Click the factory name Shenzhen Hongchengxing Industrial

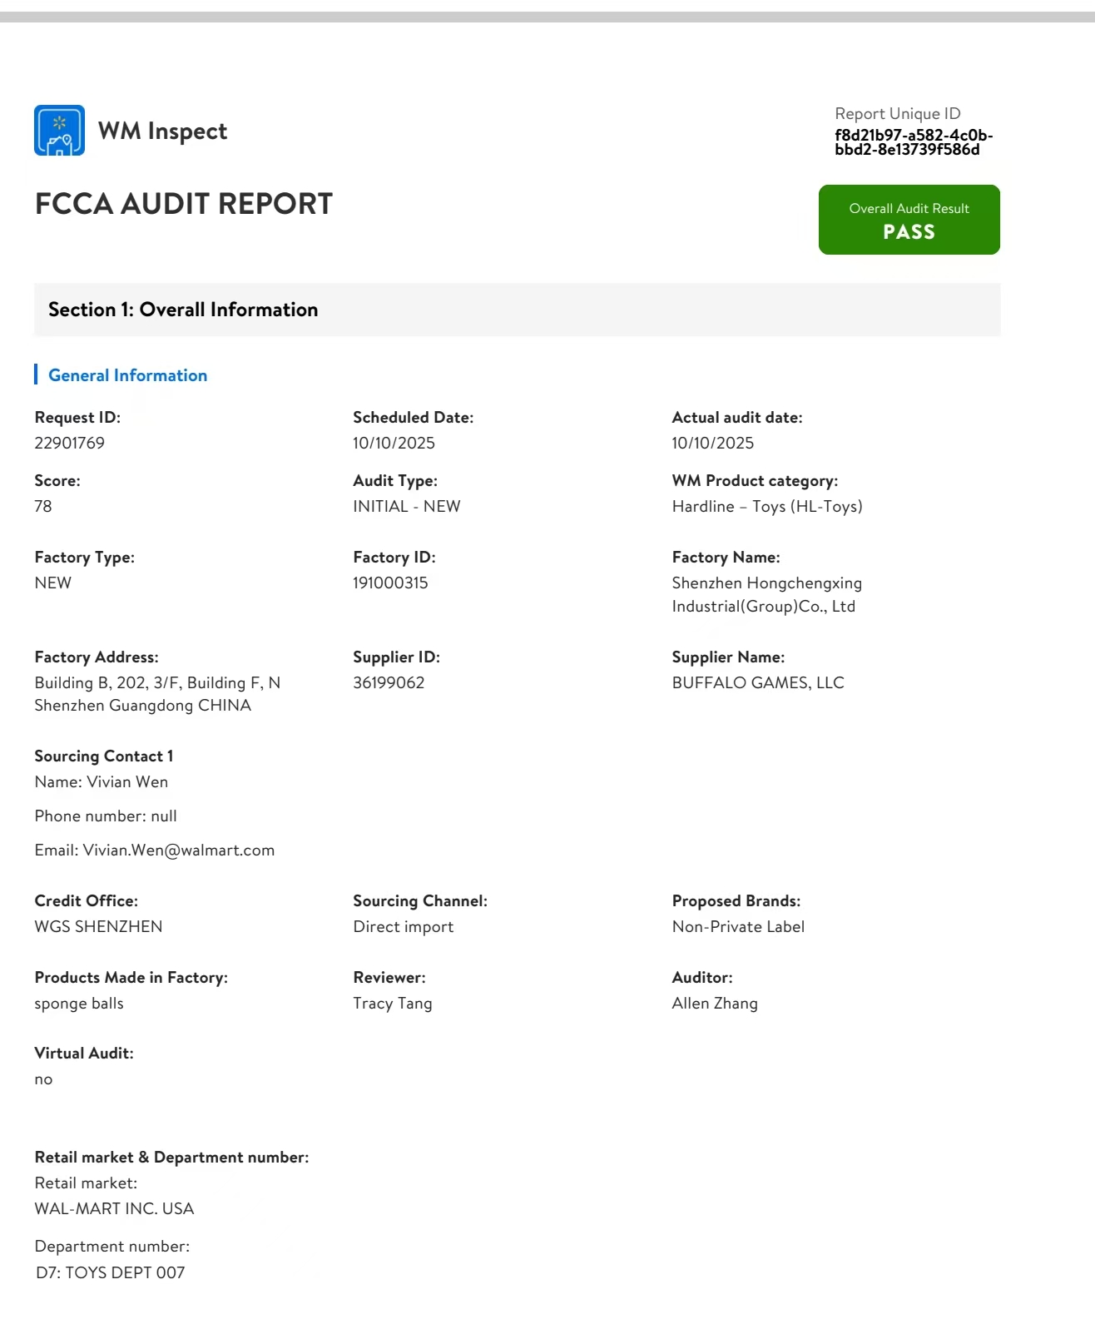pos(767,594)
